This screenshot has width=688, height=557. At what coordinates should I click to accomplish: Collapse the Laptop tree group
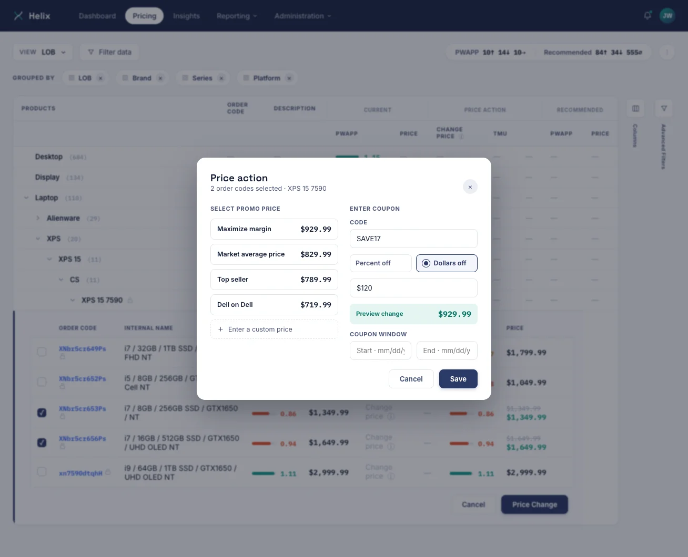click(x=26, y=198)
